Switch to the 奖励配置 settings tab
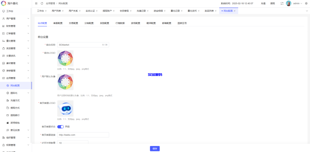 [x=104, y=23]
